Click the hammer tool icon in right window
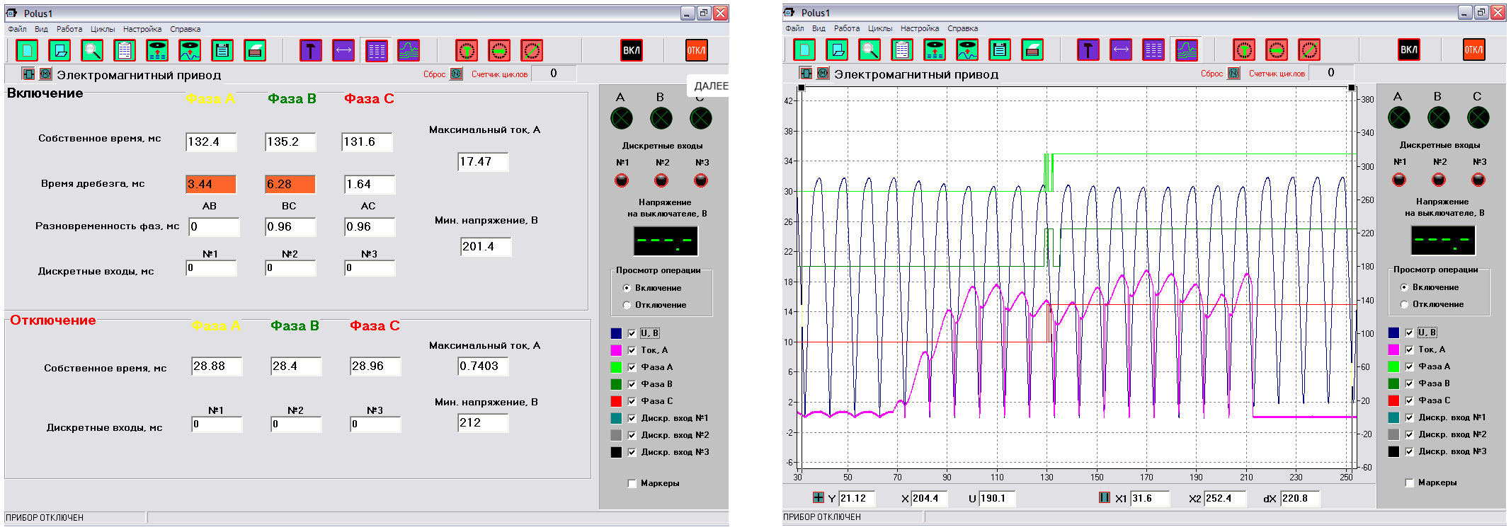Viewport: 1511px width, 532px height. pyautogui.click(x=1088, y=50)
